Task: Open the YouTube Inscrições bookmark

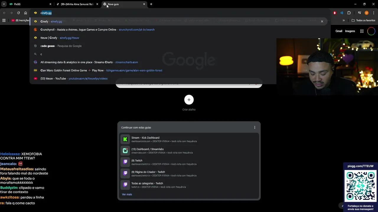Action: (20, 20)
